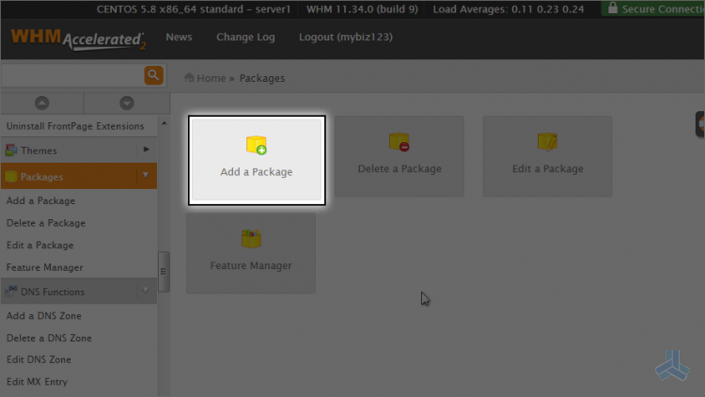Collapse the Packages section arrow
Viewport: 705px width, 397px height.
tap(146, 176)
